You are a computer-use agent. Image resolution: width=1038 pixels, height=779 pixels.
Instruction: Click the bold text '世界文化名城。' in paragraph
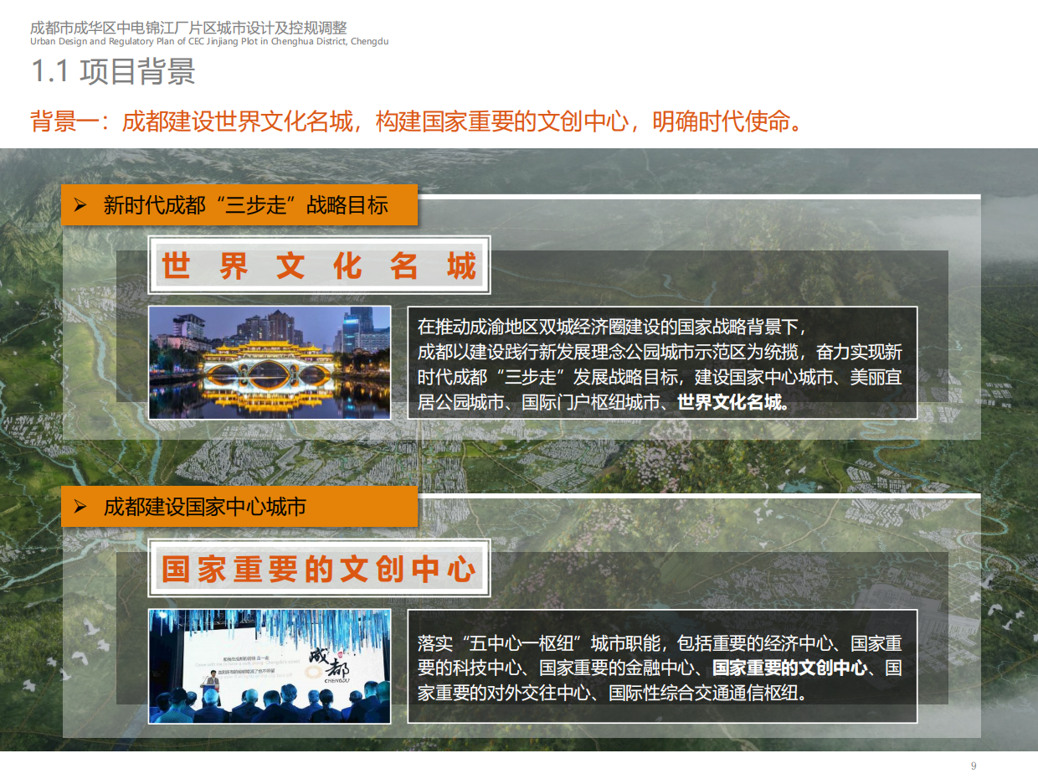pyautogui.click(x=733, y=403)
